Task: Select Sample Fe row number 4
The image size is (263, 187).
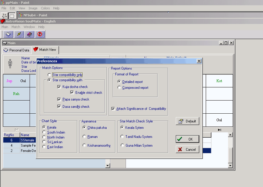Action: [x=20, y=145]
